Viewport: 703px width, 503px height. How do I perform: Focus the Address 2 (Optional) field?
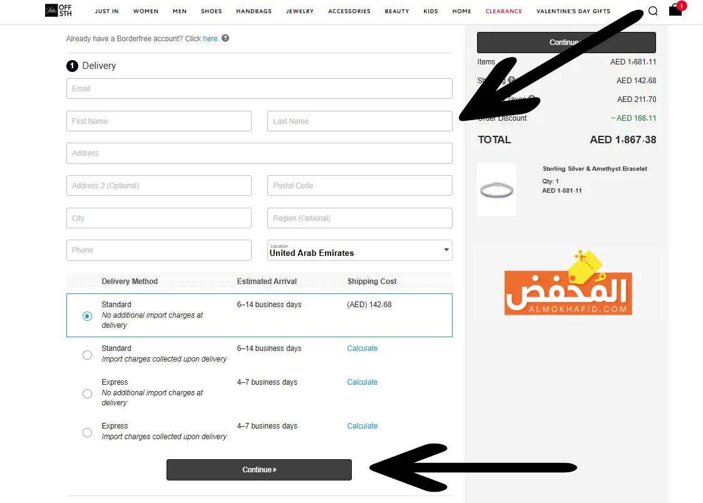coord(159,185)
